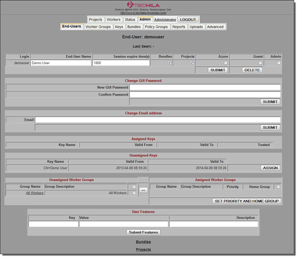Click SET PRIORITY AND HOME GROUP button

pos(247,201)
